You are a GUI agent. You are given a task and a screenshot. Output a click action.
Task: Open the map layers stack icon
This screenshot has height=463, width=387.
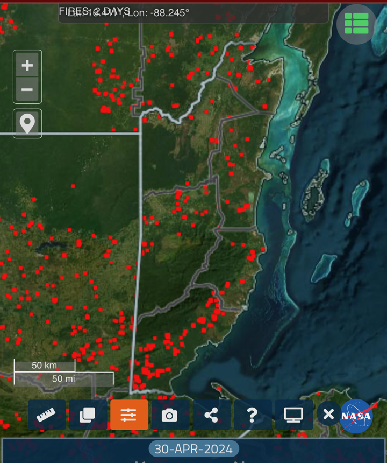pos(88,415)
